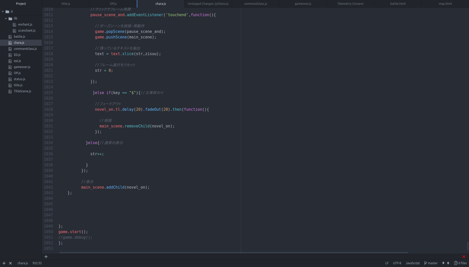Click the plus icon below the editor
469x267 pixels.
click(46, 257)
